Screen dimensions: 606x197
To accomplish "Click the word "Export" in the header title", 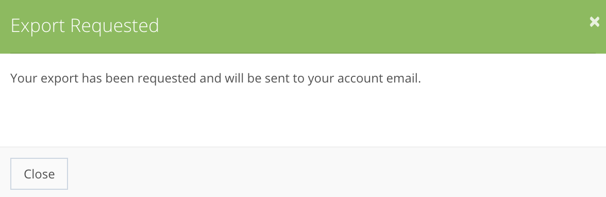I will (x=38, y=26).
